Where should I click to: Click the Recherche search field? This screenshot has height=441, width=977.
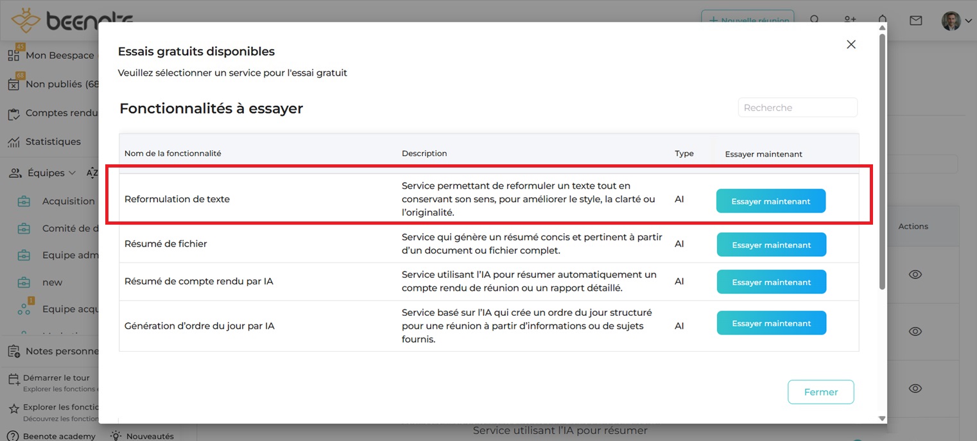(x=797, y=108)
